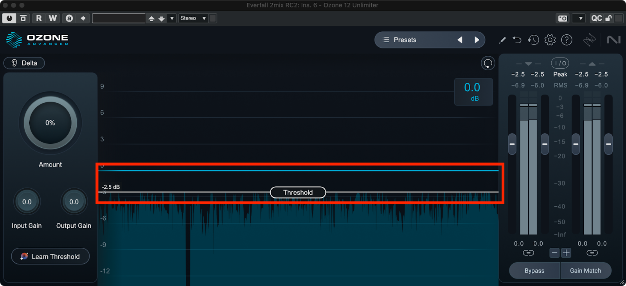Click the undo arrow icon

517,40
